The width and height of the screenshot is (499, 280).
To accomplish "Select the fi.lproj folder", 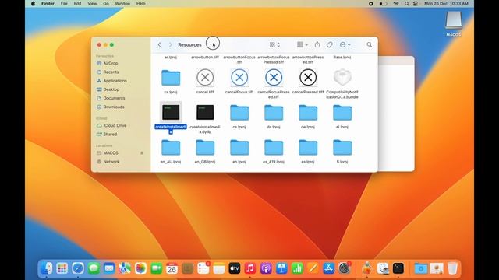I will pyautogui.click(x=342, y=148).
